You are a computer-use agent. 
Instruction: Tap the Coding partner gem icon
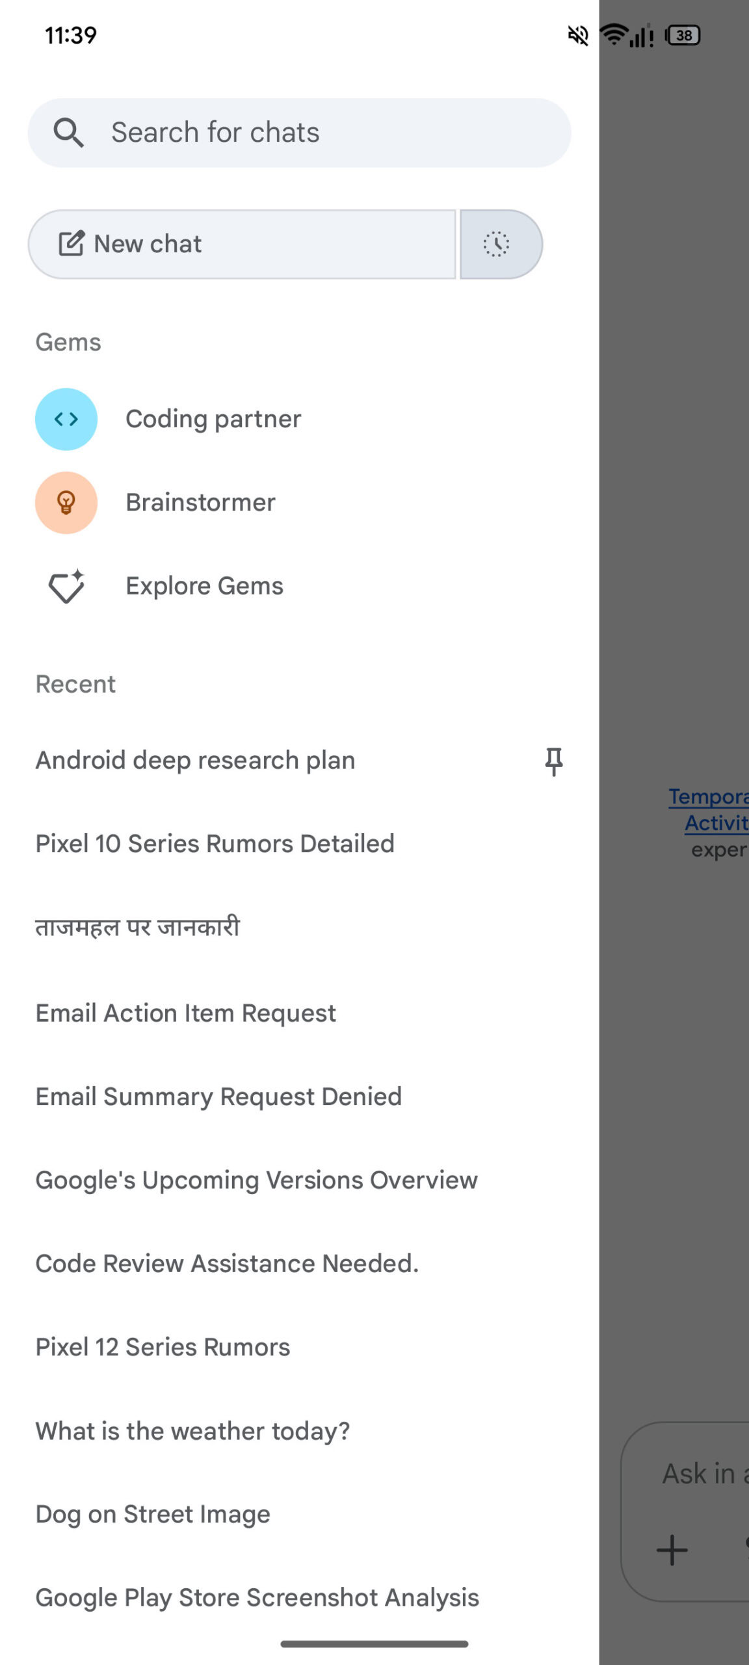point(66,420)
